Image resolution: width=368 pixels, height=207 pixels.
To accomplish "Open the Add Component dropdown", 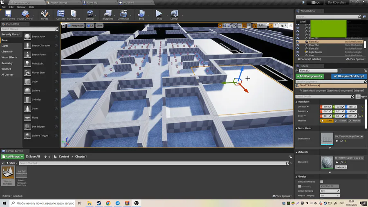I will 310,76.
